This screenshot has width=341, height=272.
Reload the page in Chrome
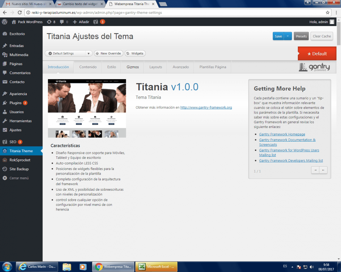(20, 13)
